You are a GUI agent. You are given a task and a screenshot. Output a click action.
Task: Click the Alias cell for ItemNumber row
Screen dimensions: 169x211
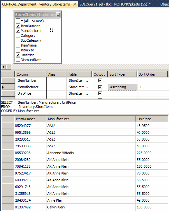pos(56,80)
